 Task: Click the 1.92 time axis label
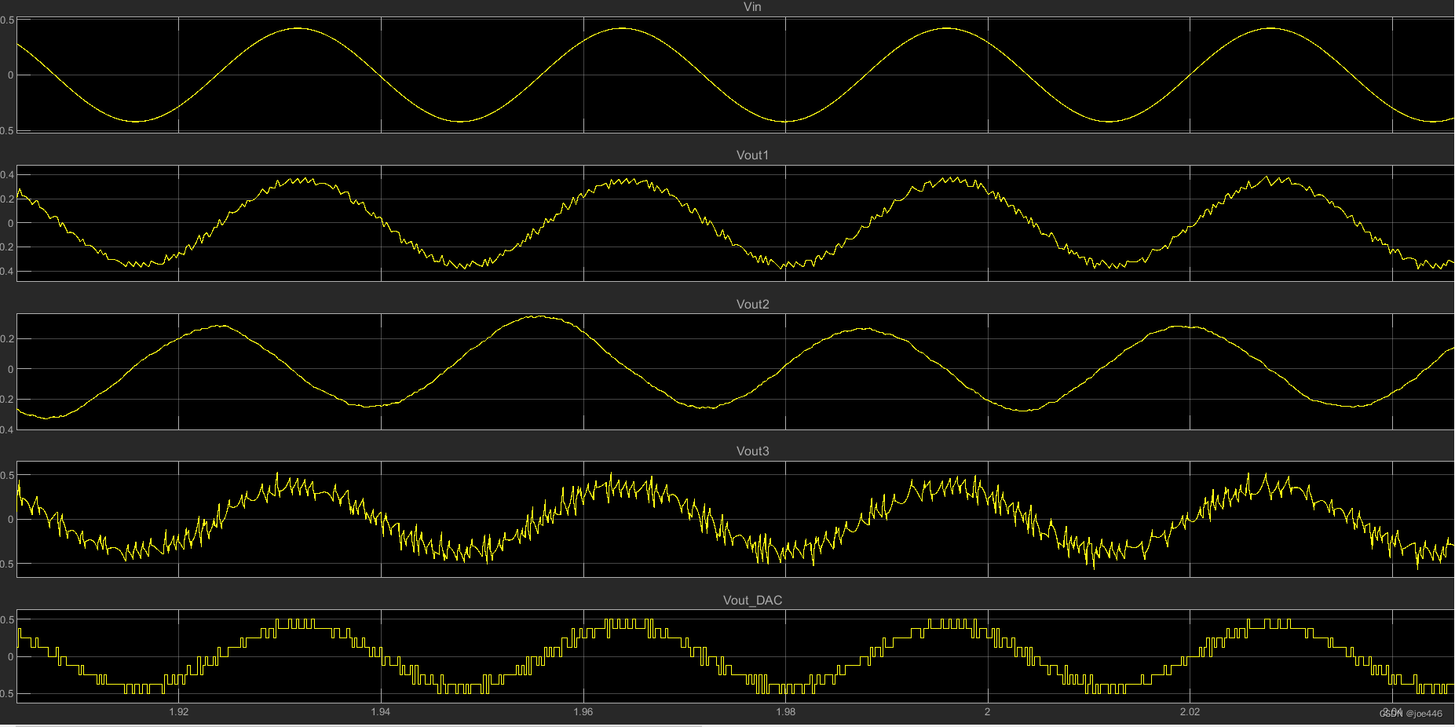[x=179, y=713]
